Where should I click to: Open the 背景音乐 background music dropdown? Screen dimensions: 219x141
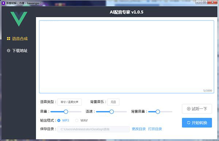tap(113, 102)
